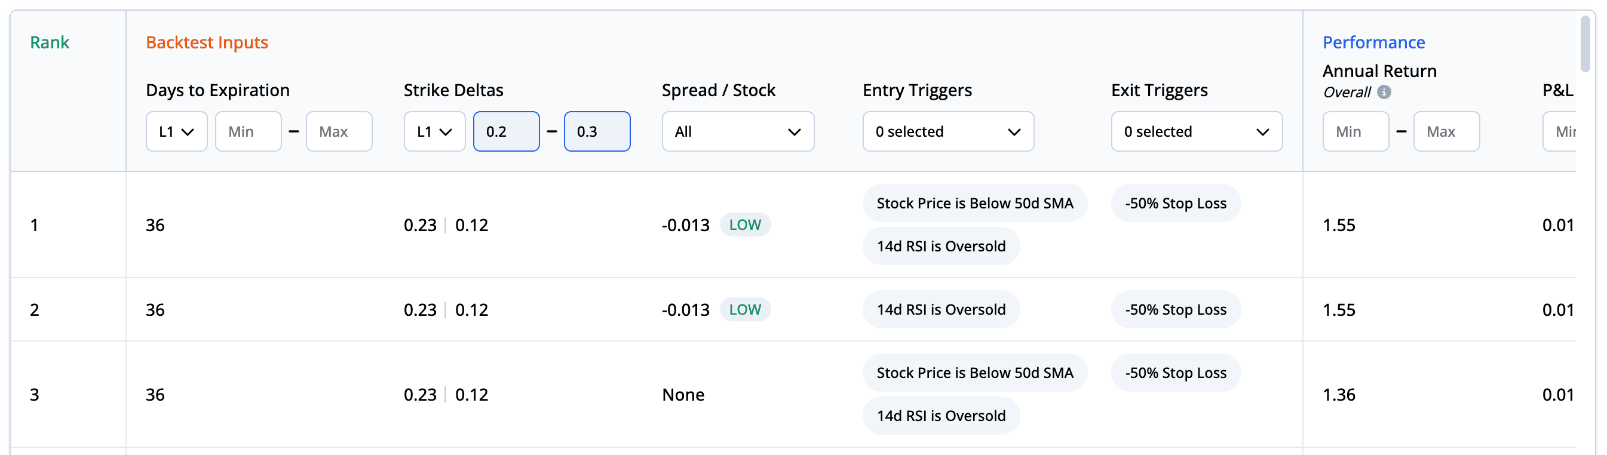Click Strike Deltas maximum field showing 0.3

click(596, 131)
